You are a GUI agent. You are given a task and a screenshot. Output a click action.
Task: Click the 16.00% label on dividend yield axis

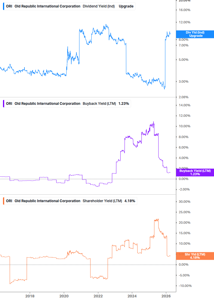point(184,10)
